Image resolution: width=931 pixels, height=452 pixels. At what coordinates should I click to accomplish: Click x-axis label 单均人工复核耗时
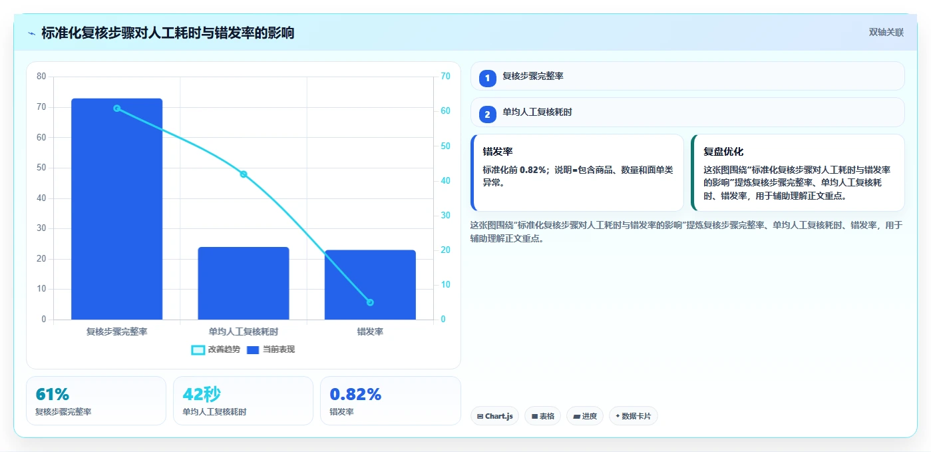pyautogui.click(x=244, y=332)
